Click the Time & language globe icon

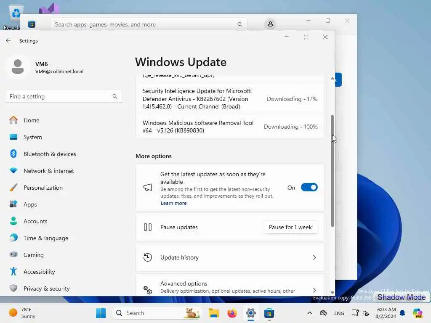13,238
